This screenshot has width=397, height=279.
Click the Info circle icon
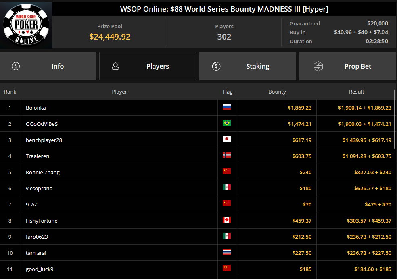click(16, 66)
